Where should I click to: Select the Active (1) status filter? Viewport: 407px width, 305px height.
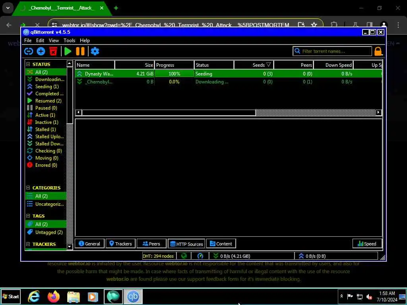[46, 115]
